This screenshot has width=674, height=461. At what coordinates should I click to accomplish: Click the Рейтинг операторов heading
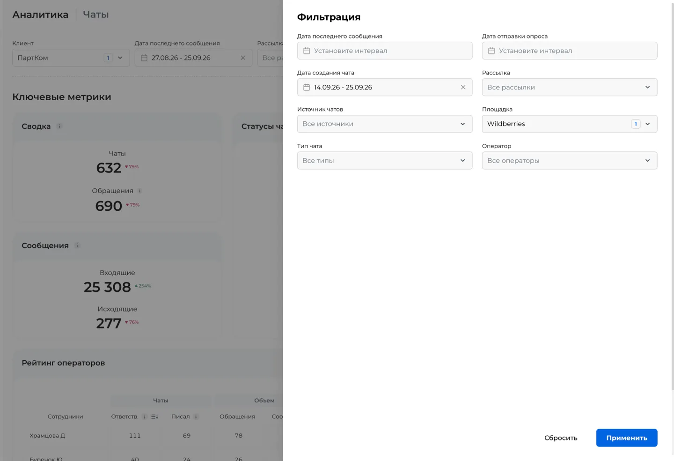click(x=63, y=363)
